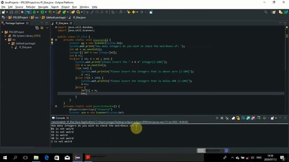Open File Explorer from taskbar
Image resolution: width=289 pixels, height=162 pixels.
[x=36, y=157]
